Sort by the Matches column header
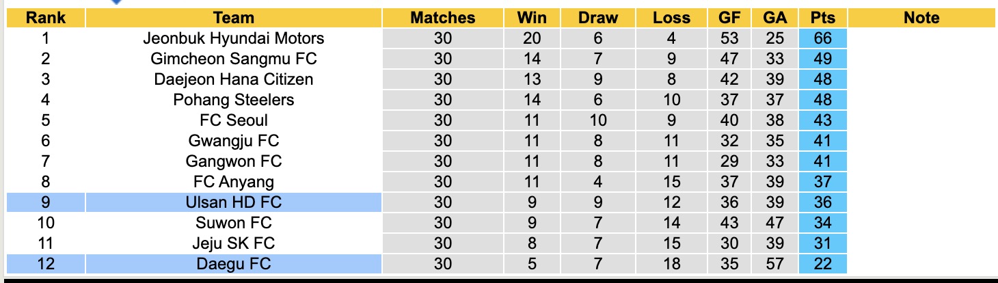 442,18
